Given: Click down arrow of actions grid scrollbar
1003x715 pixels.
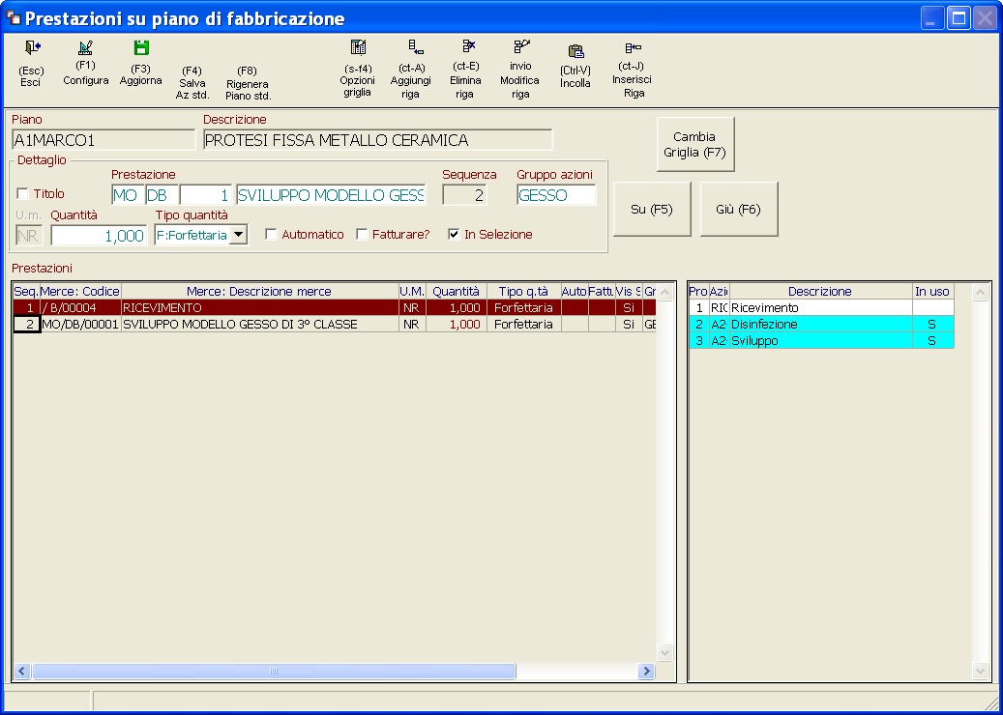Looking at the screenshot, I should (x=981, y=671).
